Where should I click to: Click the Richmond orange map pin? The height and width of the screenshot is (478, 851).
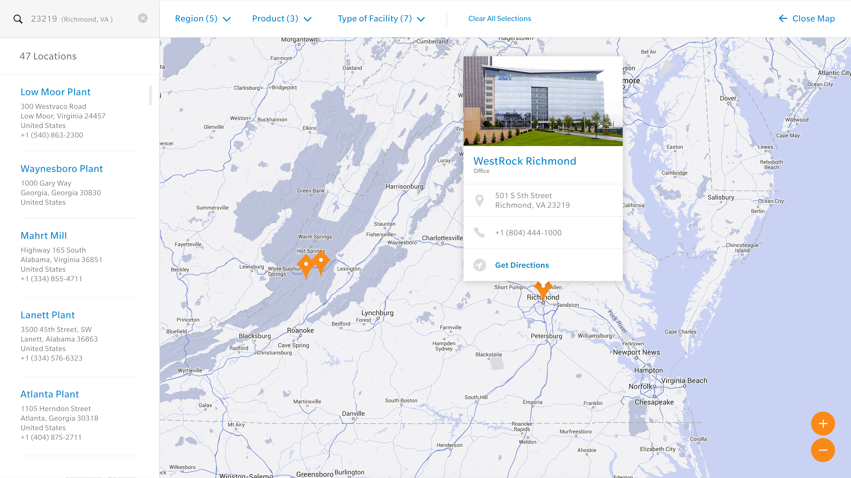pyautogui.click(x=543, y=290)
